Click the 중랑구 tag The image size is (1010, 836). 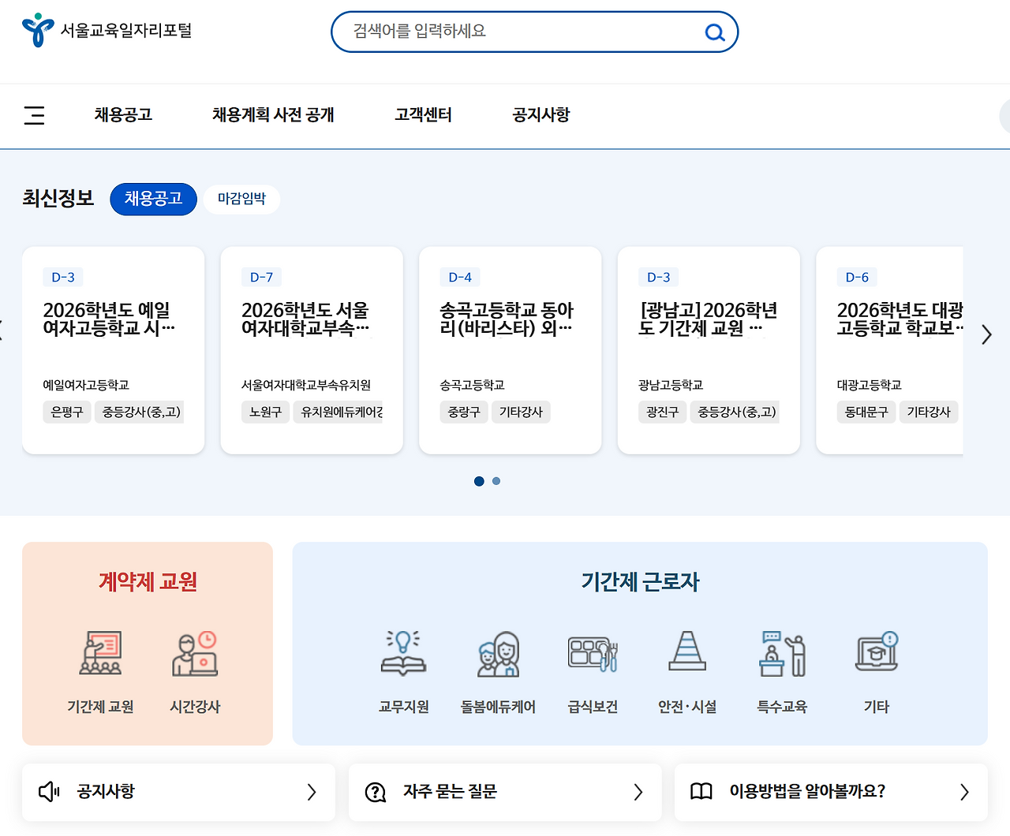[464, 412]
